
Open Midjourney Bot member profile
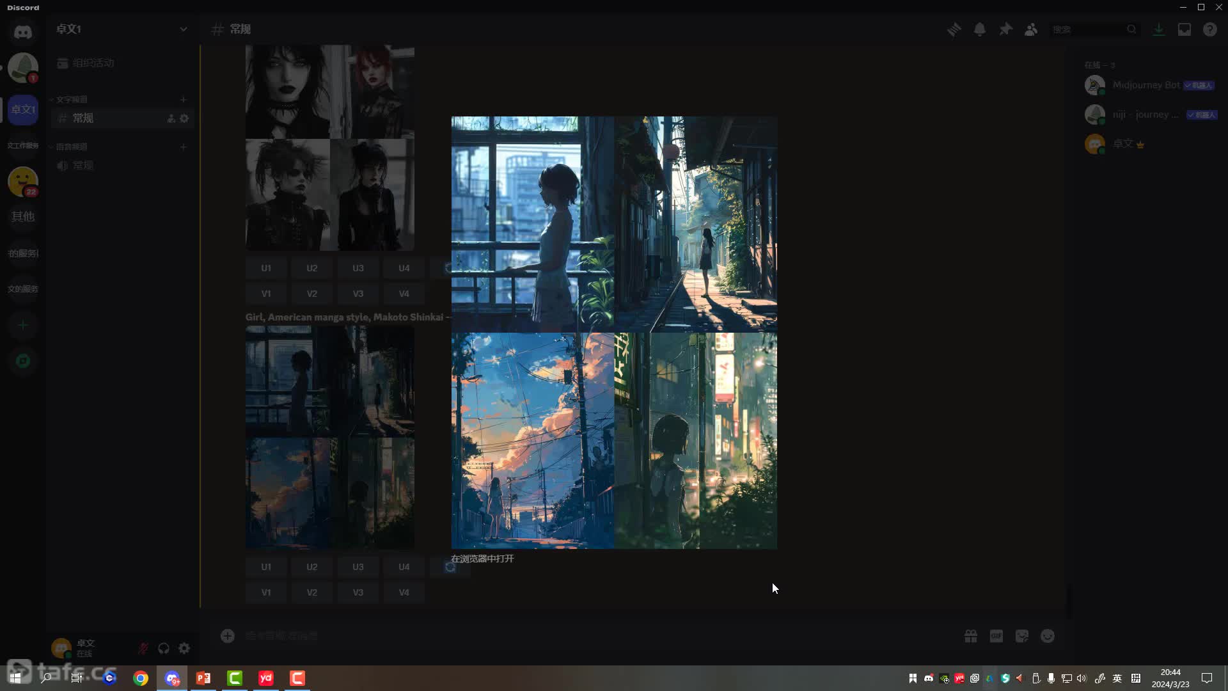[1151, 85]
